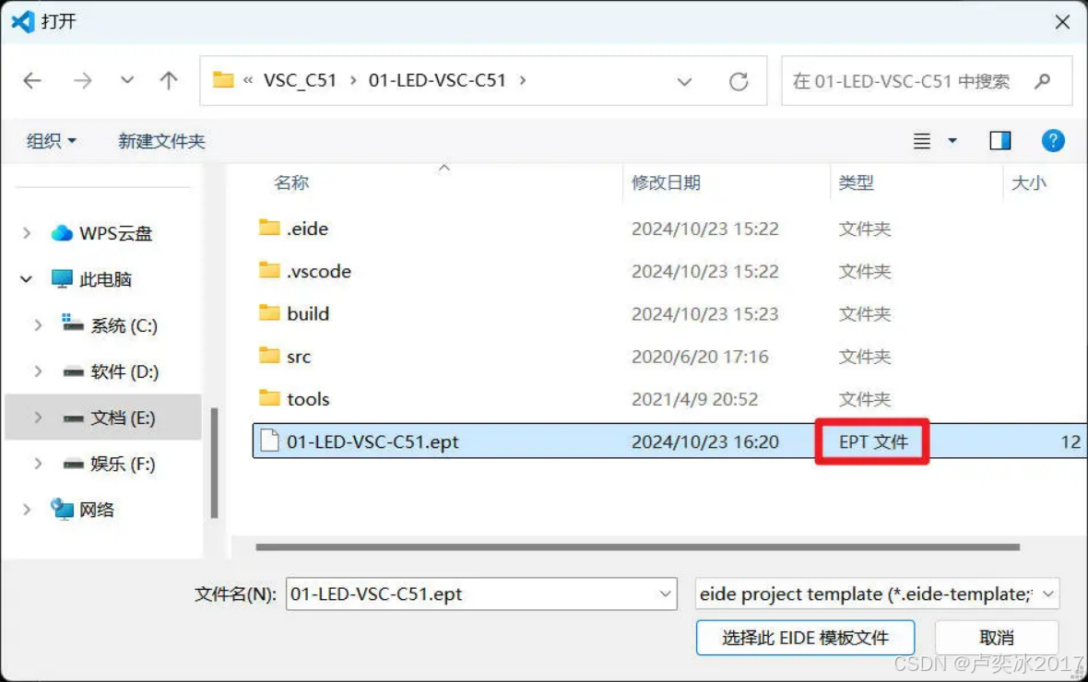Open the recent locations dropdown arrow
Image resolution: width=1088 pixels, height=682 pixels.
click(127, 81)
